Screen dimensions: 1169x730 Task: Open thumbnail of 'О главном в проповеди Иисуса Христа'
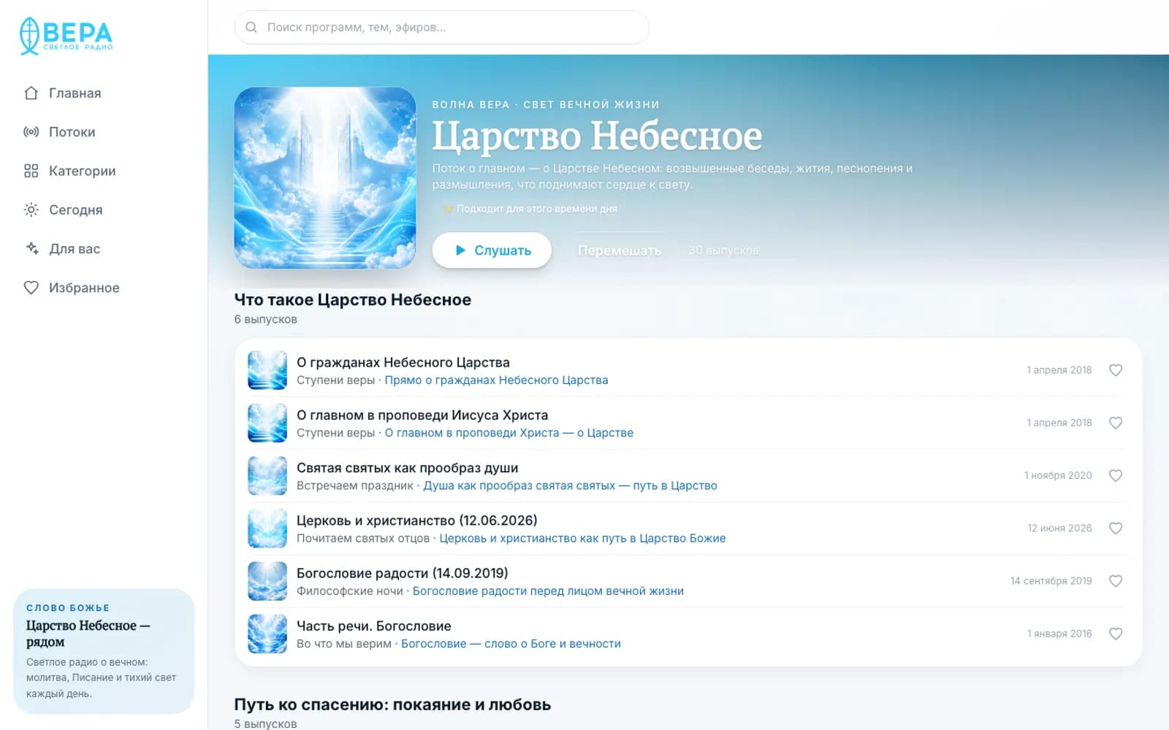(267, 423)
